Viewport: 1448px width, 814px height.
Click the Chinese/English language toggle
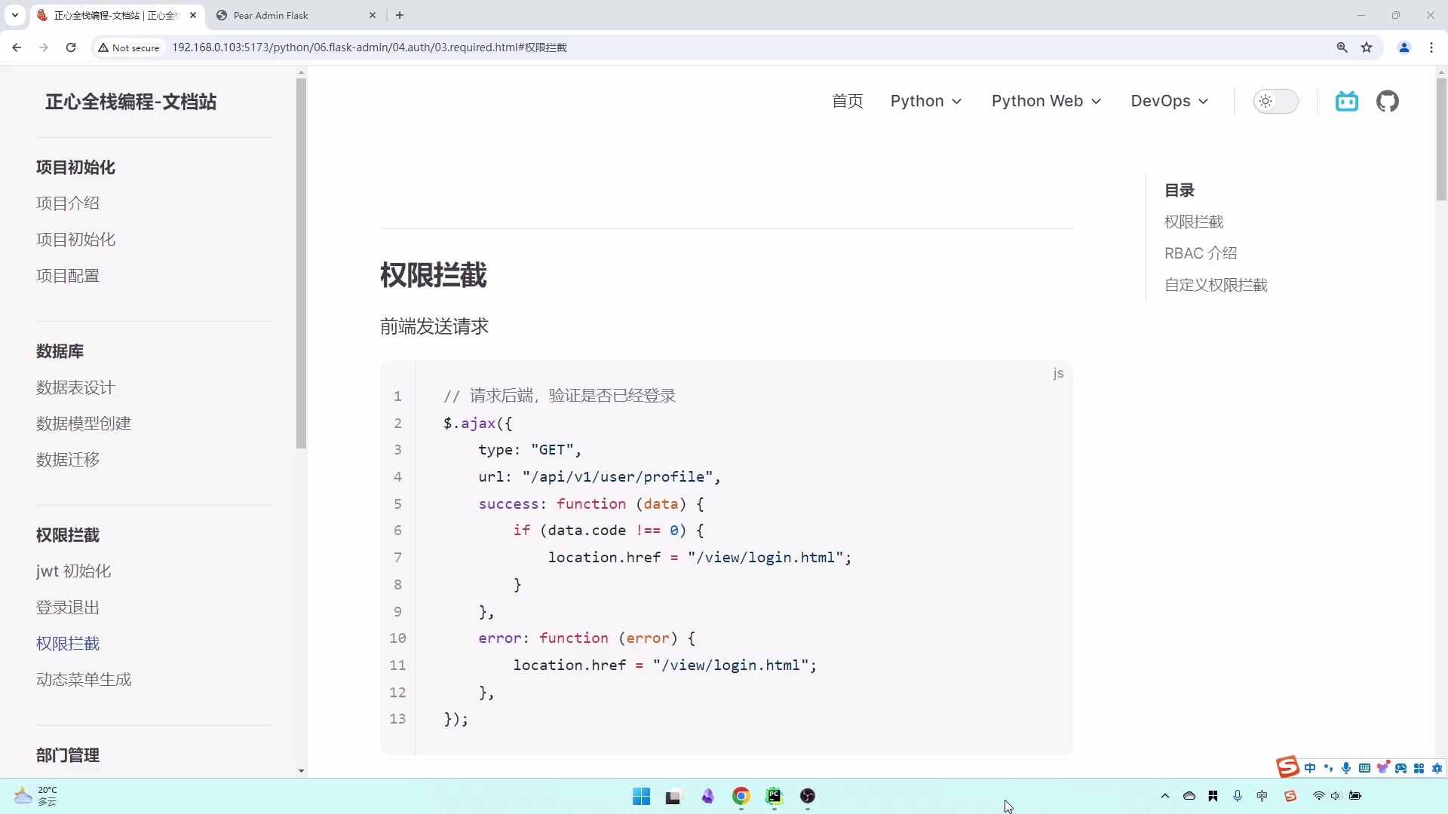1311,768
